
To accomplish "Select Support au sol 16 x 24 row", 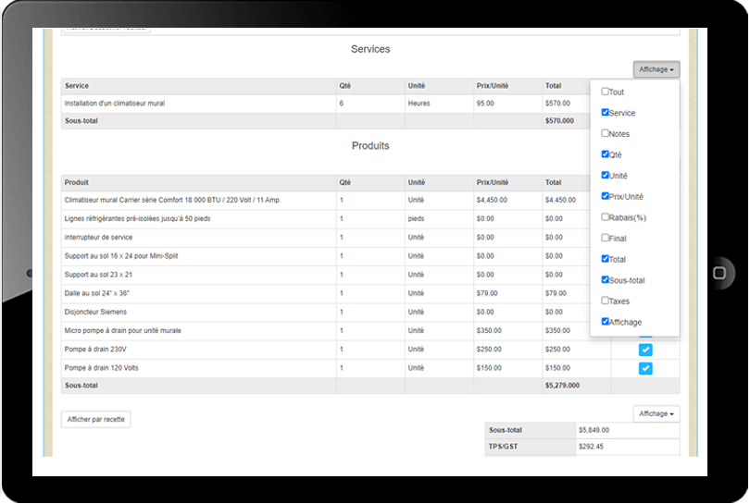I will click(370, 256).
